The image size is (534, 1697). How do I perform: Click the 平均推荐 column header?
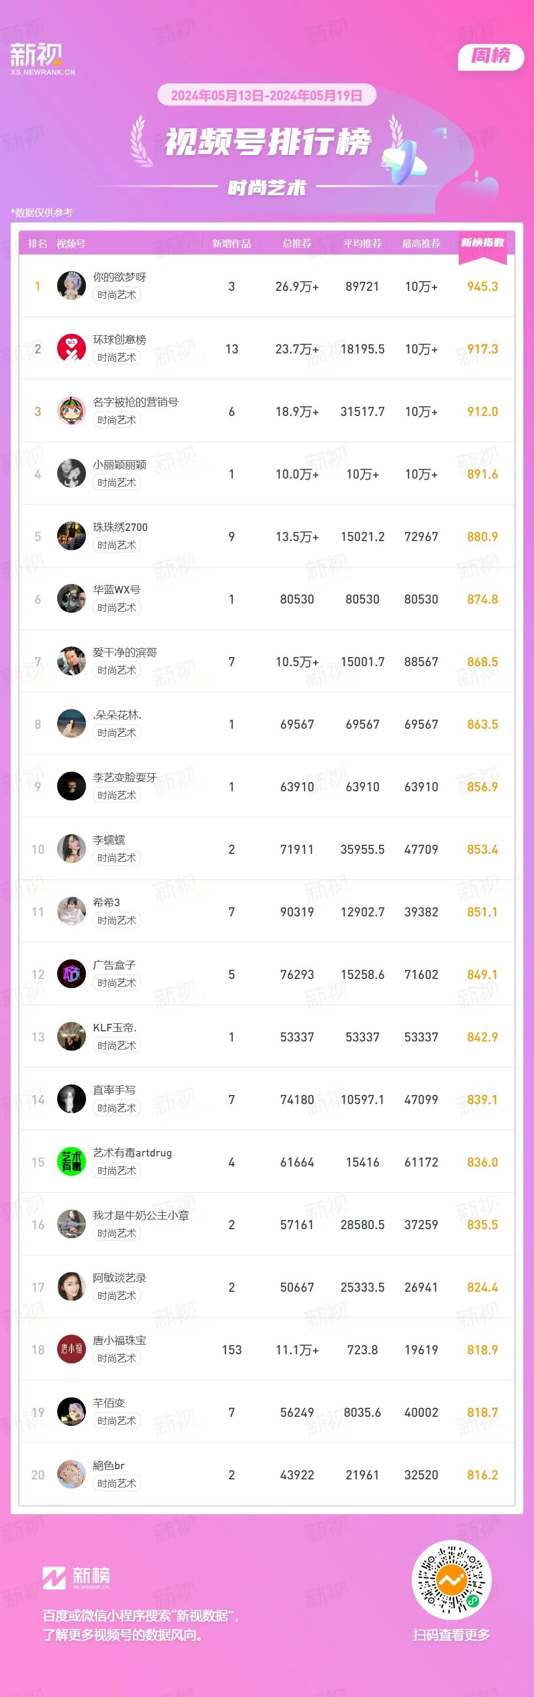coord(363,244)
